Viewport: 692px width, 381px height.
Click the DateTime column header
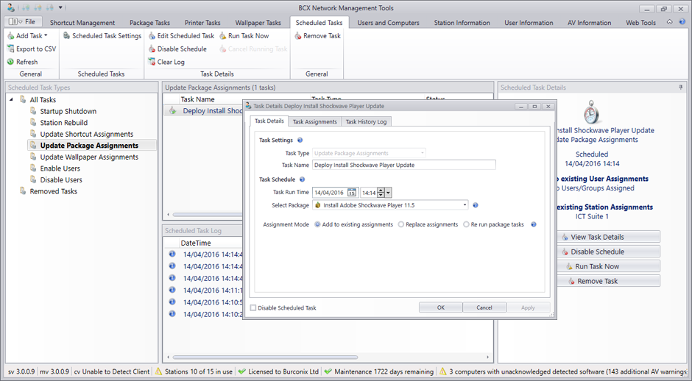[196, 243]
